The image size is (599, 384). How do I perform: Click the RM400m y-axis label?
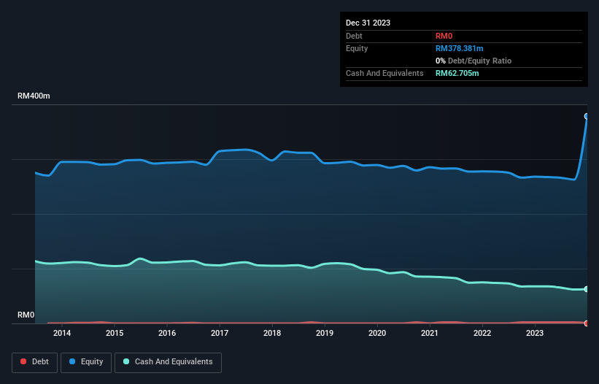click(x=34, y=96)
